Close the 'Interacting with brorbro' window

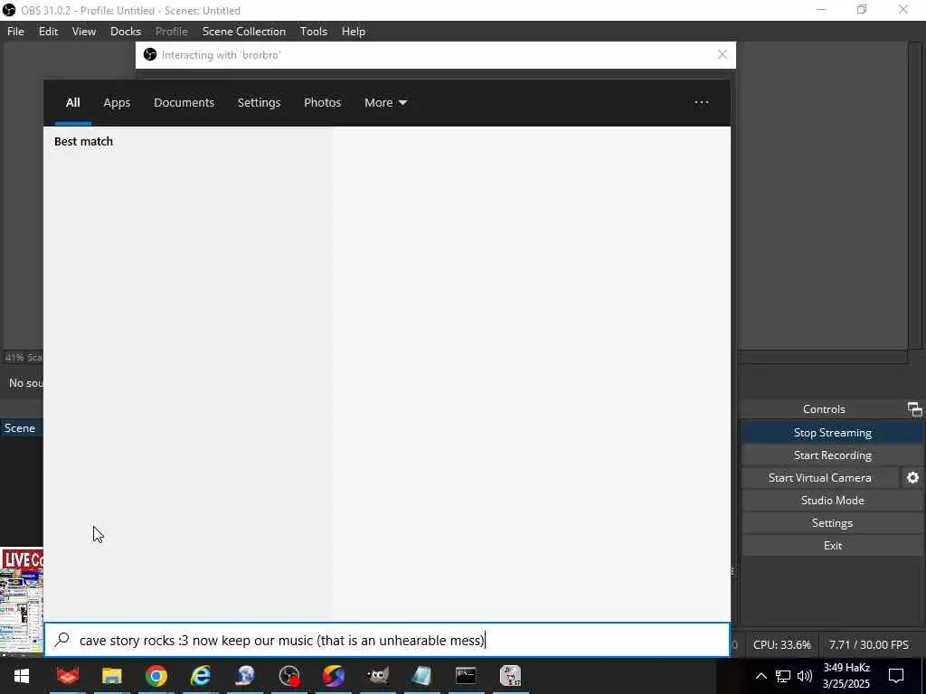(x=723, y=54)
